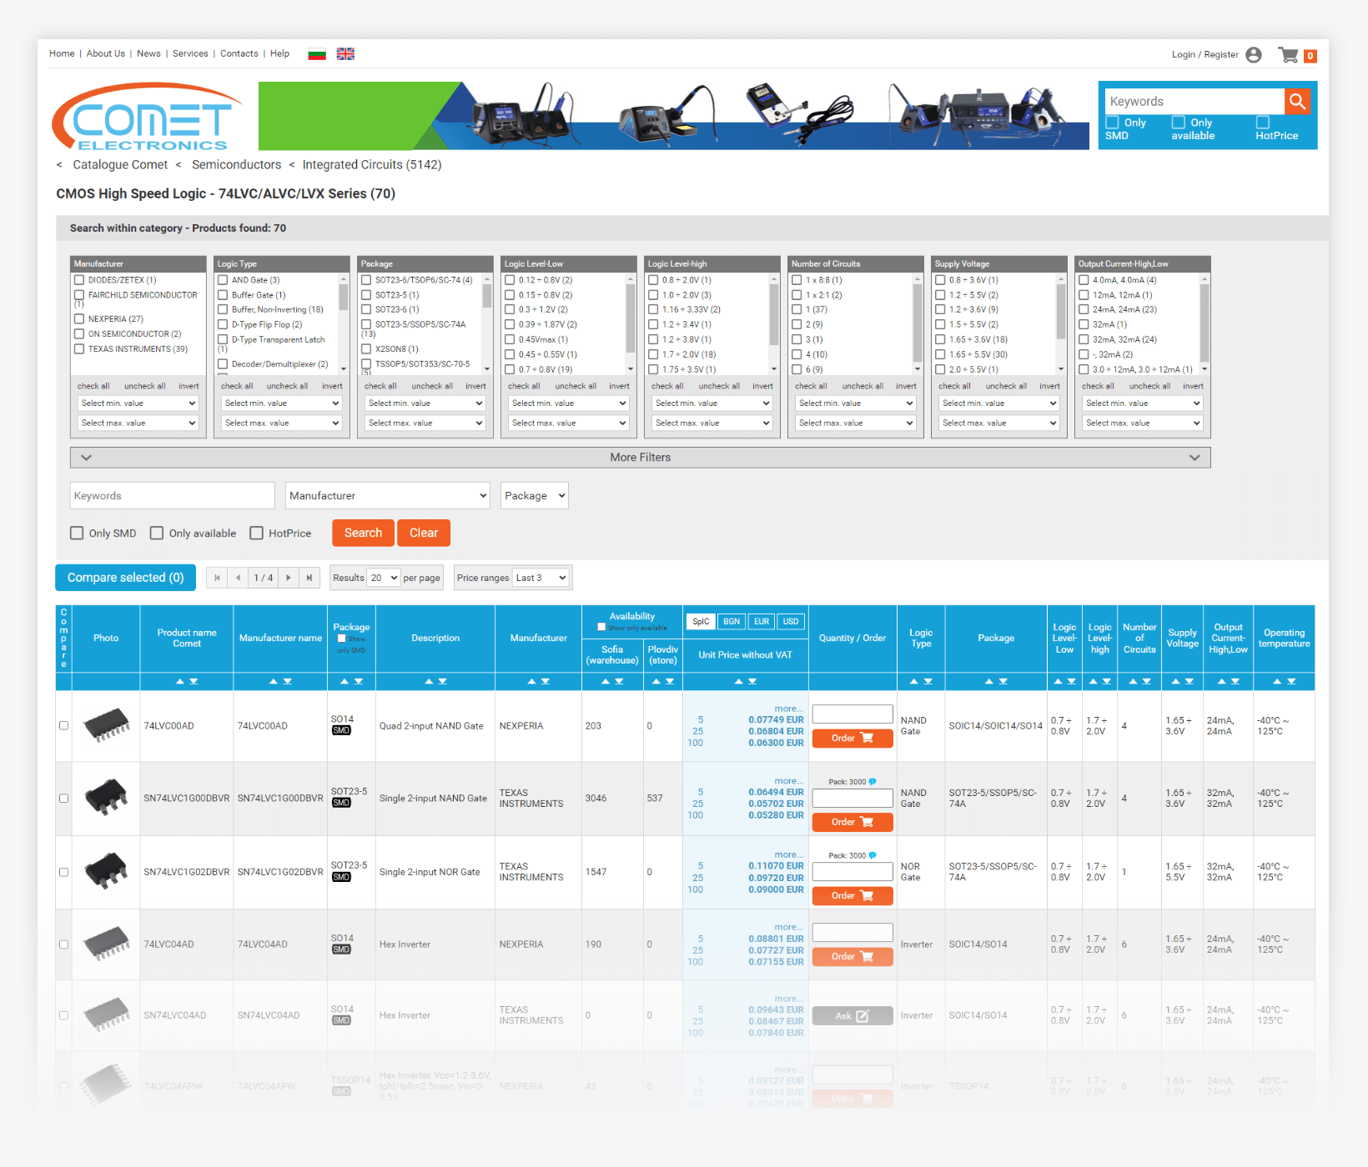Screen dimensions: 1368x1167
Task: Select the EUR currency tab
Action: coord(761,622)
